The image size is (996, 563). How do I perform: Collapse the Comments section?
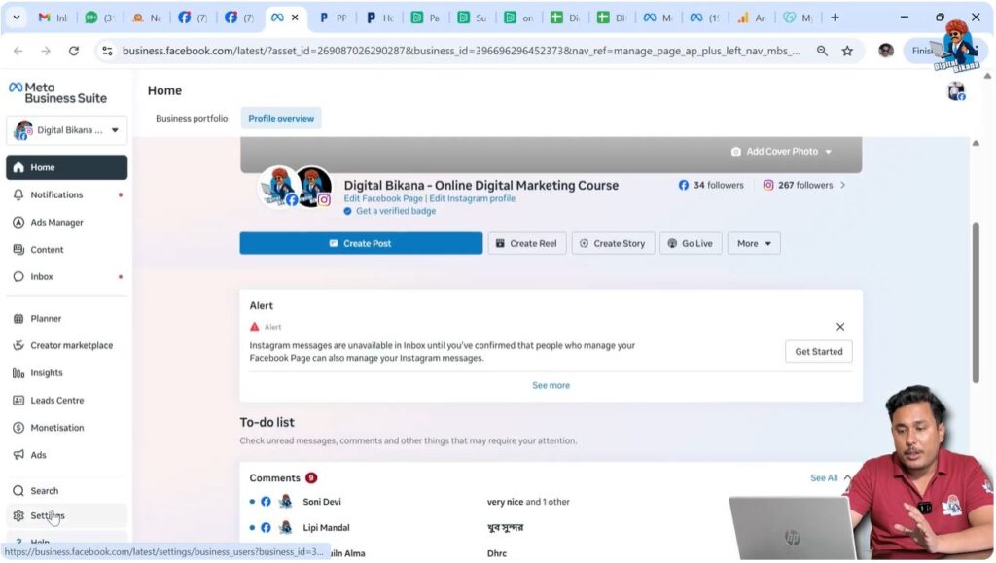(844, 477)
